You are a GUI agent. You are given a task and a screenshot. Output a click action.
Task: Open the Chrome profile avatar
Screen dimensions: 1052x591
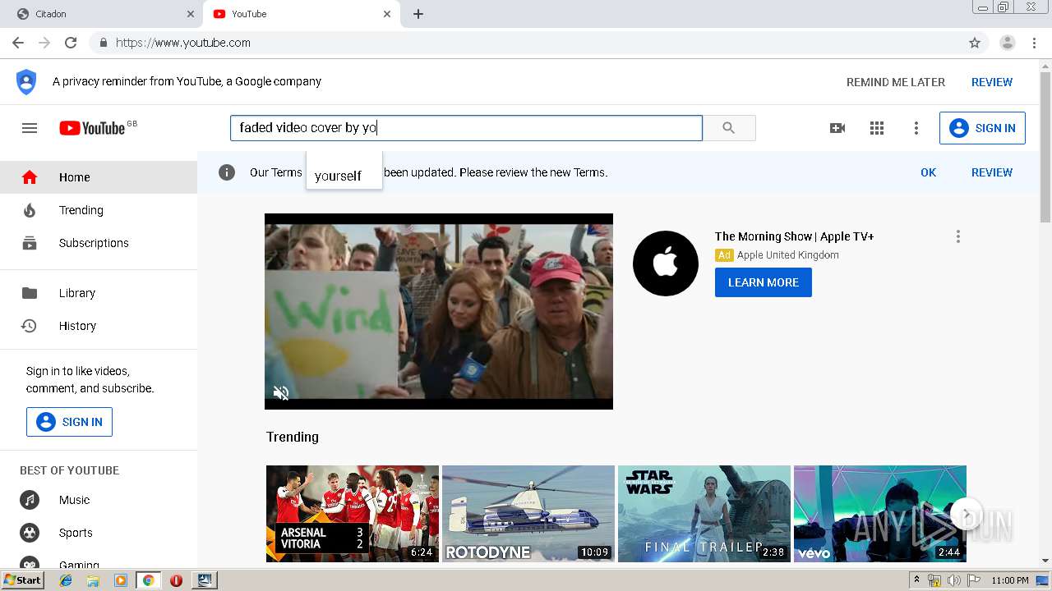(x=1008, y=43)
